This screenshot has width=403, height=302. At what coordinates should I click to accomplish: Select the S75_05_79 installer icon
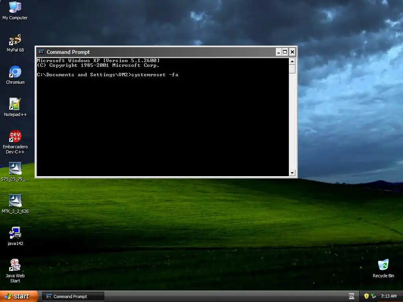15,172
